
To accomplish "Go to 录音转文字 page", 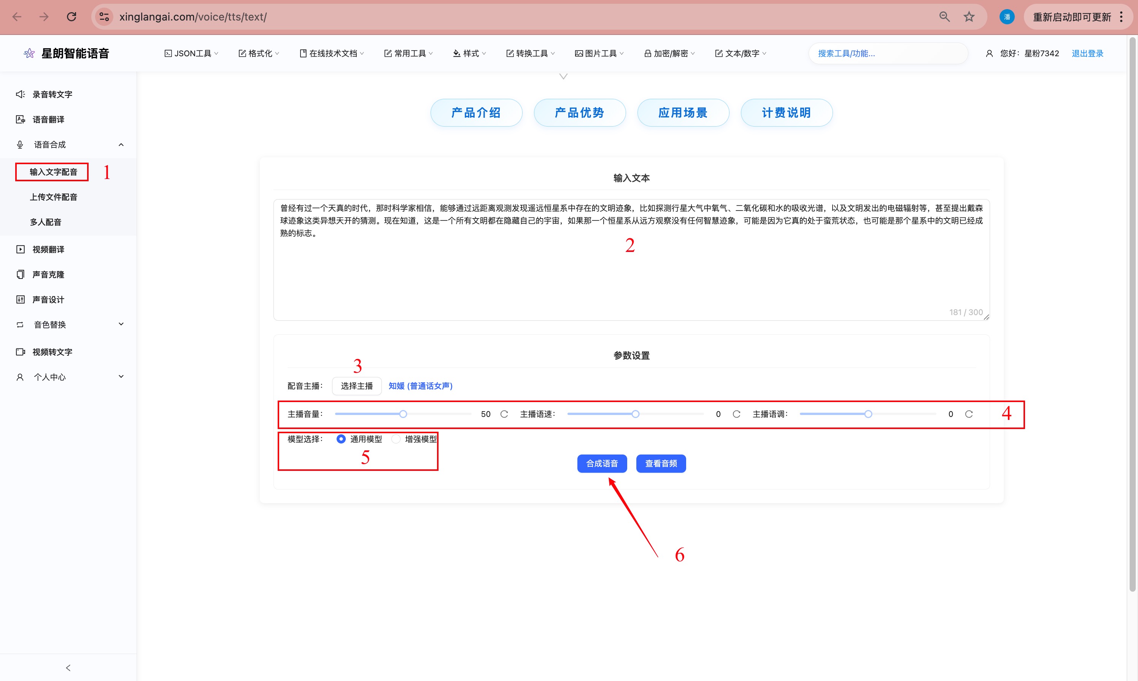I will pos(52,94).
